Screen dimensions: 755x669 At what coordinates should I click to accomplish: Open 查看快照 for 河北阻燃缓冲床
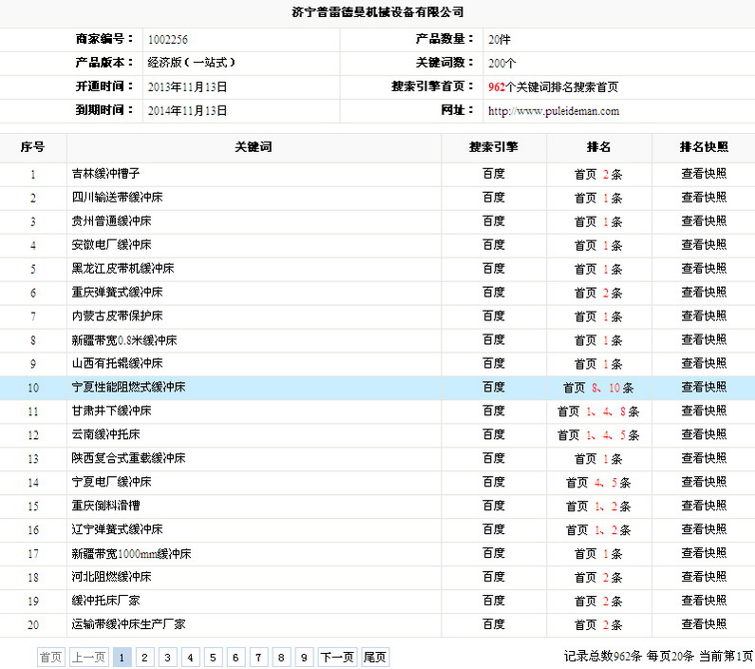[x=704, y=577]
